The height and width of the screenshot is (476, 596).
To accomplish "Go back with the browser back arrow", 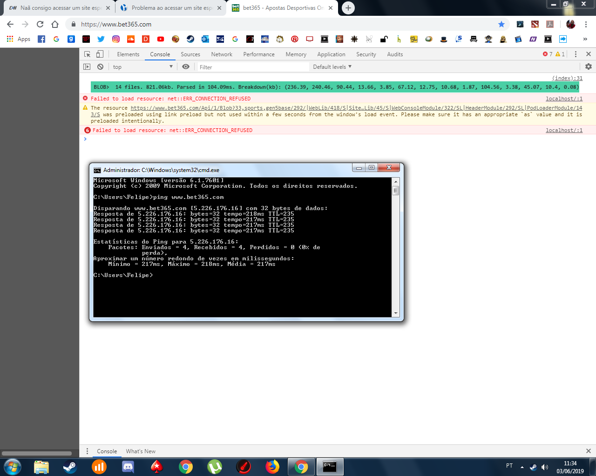I will pyautogui.click(x=10, y=24).
